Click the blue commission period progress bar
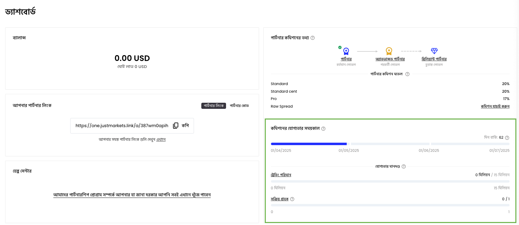Viewport: 519px width, 225px height. [309, 144]
